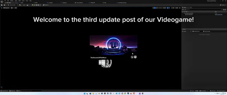
Task: Open the Blueprints toolbar dropdown
Action: [24, 5]
